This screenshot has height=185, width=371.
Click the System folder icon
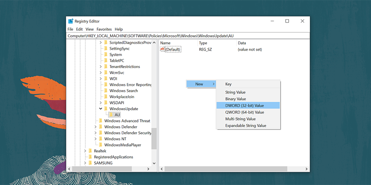pyautogui.click(x=106, y=54)
